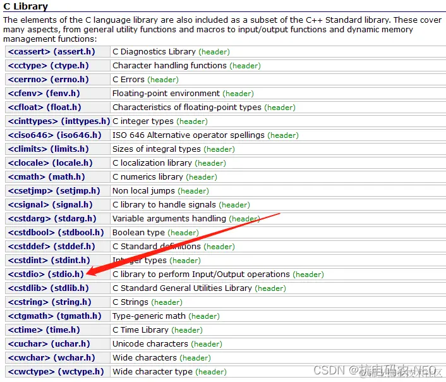Click 'C localization library' description
The height and width of the screenshot is (382, 446).
coord(152,163)
